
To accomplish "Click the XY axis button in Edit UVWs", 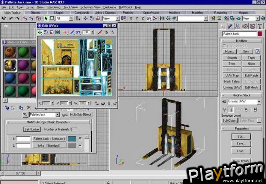I will coord(78,32).
